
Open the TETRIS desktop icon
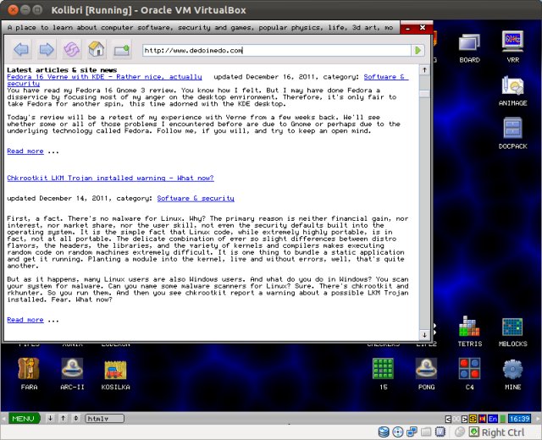pos(469,332)
